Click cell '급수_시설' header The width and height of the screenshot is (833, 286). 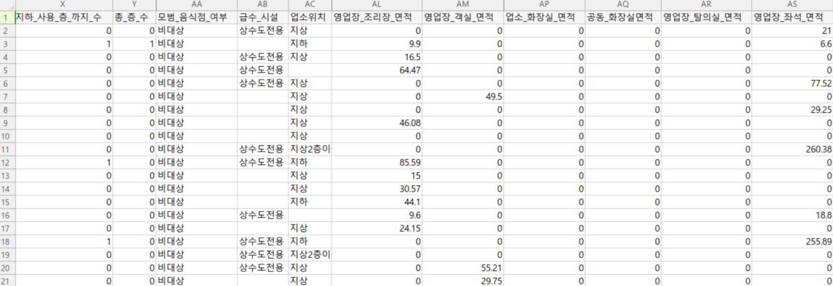263,17
